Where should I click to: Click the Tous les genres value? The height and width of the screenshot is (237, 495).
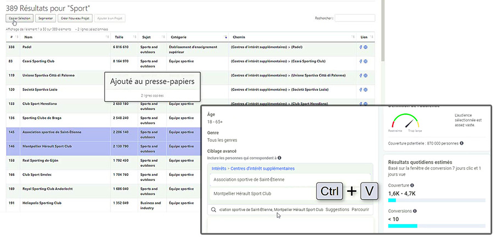(222, 140)
